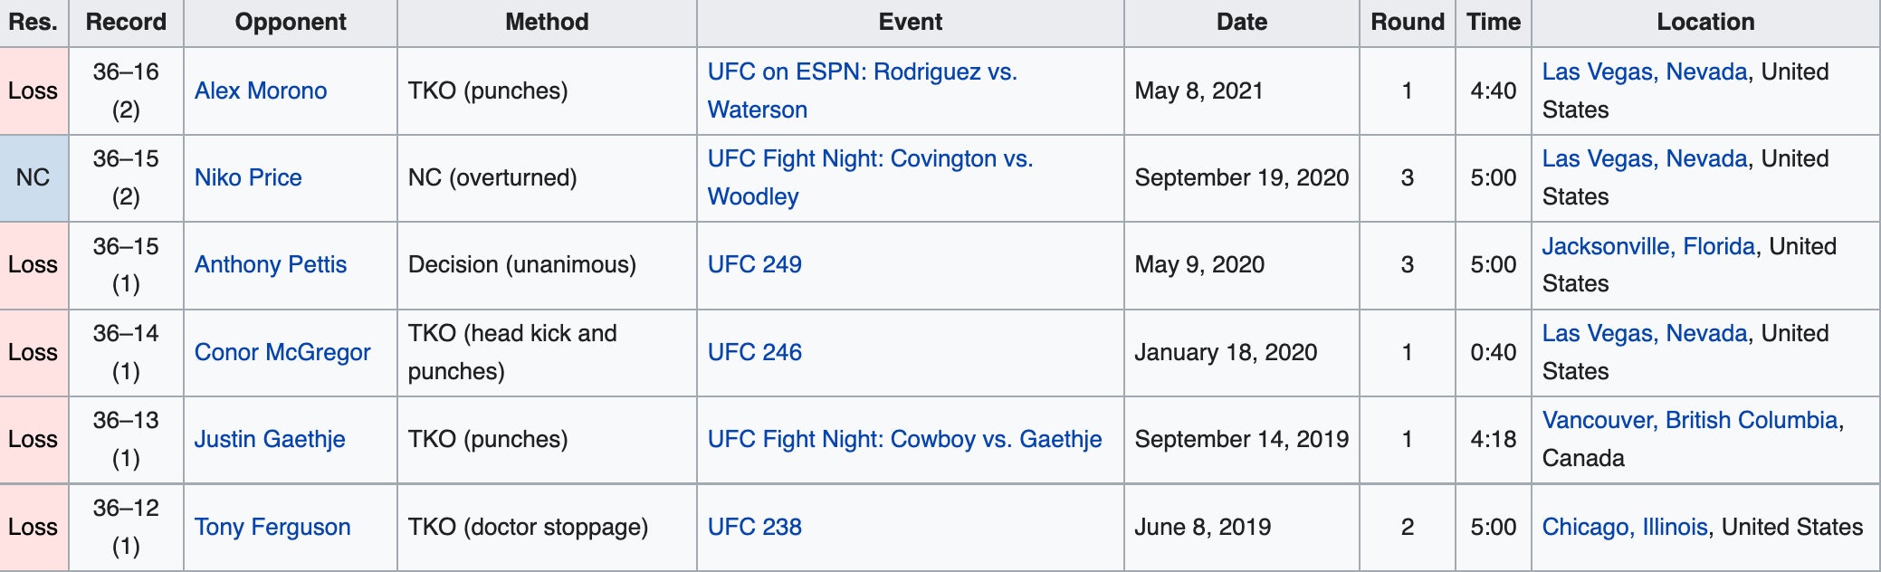The width and height of the screenshot is (1881, 572).
Task: Follow the Justin Gaethje link
Action: [270, 440]
